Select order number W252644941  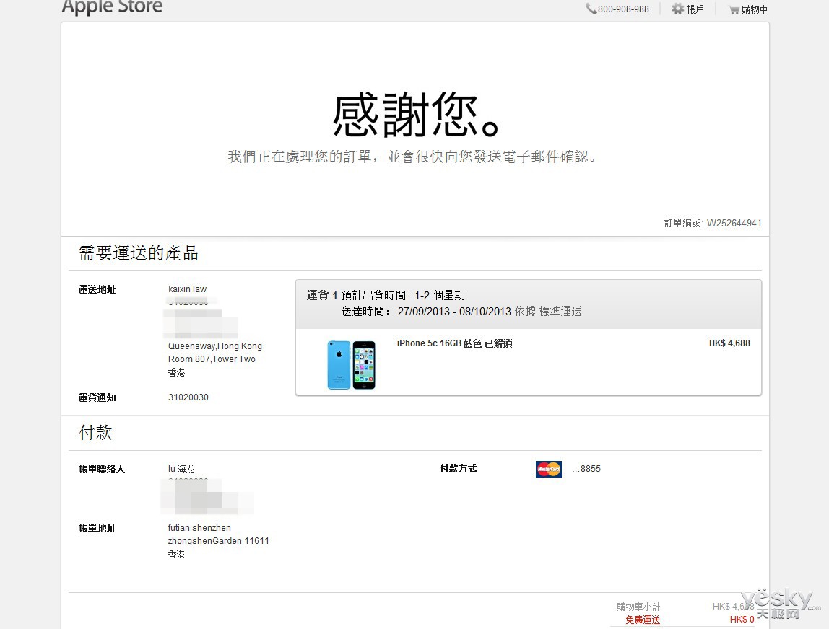tap(734, 223)
